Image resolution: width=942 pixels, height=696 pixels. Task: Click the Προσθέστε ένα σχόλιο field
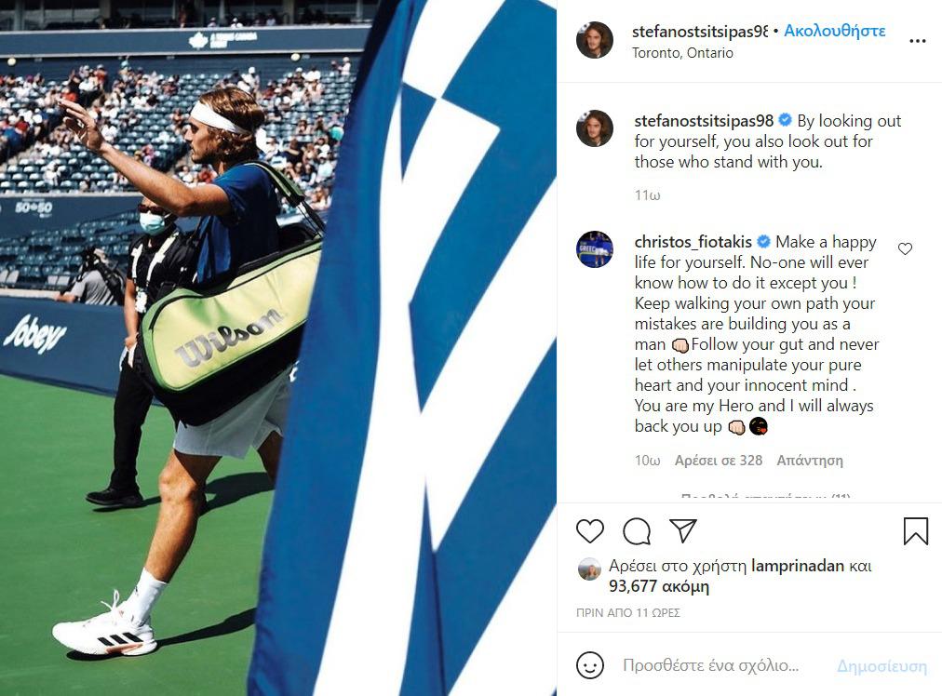pos(711,665)
